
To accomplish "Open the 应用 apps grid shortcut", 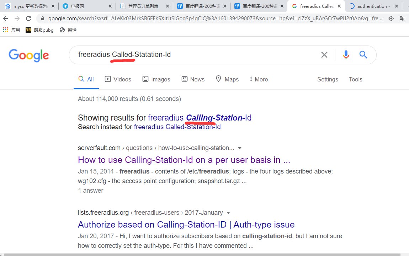I will (x=11, y=30).
